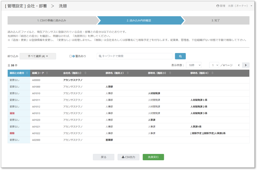The width and height of the screenshot is (257, 170).
Task: Go to next page arrow
Action: click(x=246, y=65)
